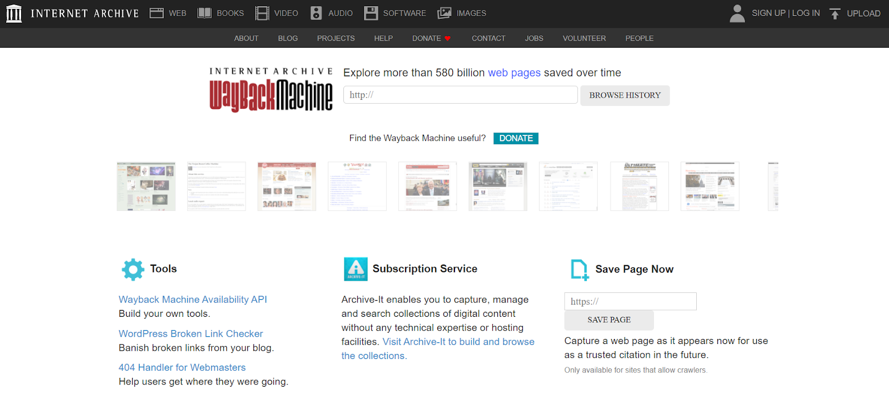Click the SAVE PAGE button
The width and height of the screenshot is (889, 420).
click(609, 320)
